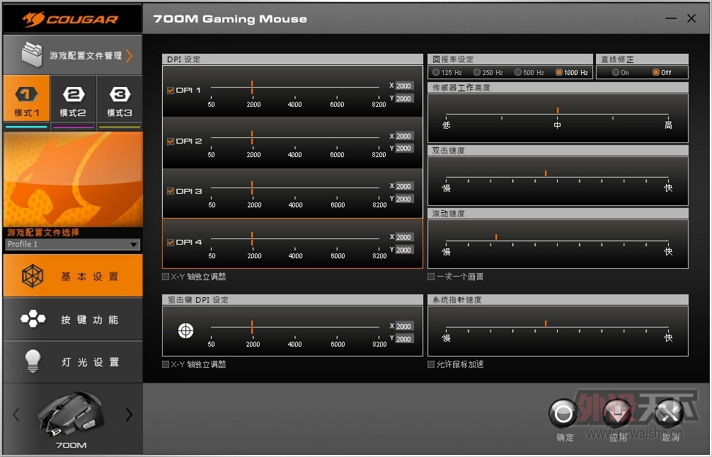The height and width of the screenshot is (457, 712).
Task: Open the key function (按键功能) section
Action: pos(73,319)
